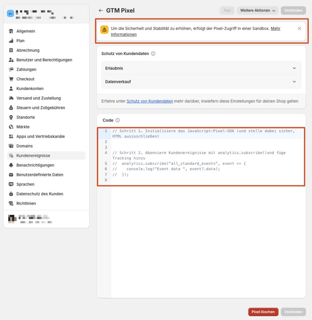Click the Datenschutz des Kunden lock icon

click(x=11, y=194)
